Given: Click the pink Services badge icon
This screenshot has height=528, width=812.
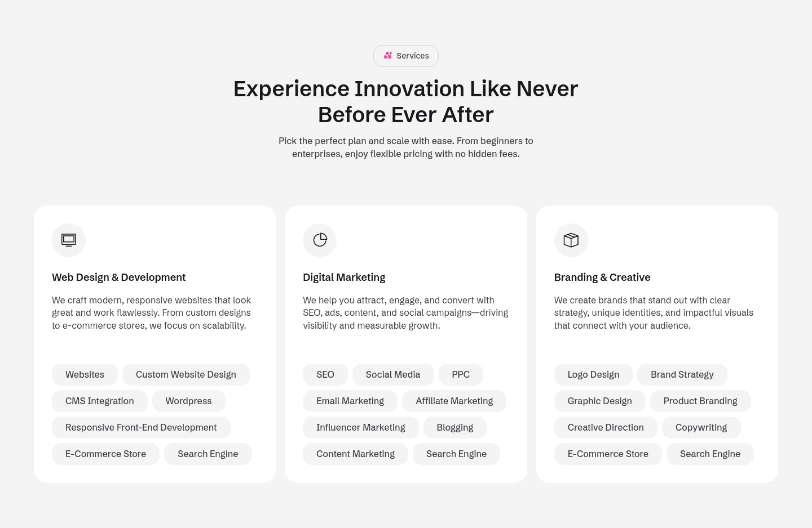Looking at the screenshot, I should [388, 56].
